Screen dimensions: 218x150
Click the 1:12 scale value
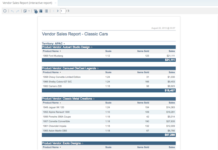108,56
